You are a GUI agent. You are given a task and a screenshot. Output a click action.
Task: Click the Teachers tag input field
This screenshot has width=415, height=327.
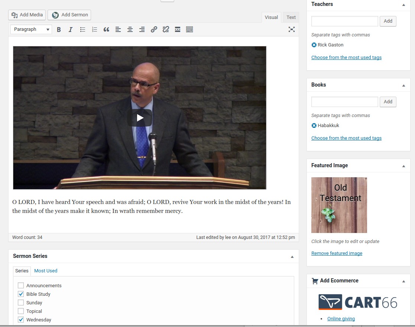(x=345, y=21)
